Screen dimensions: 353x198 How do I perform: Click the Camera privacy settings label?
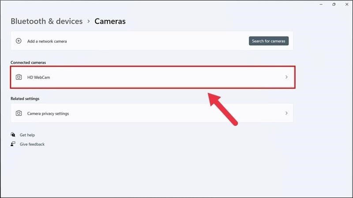[48, 114]
